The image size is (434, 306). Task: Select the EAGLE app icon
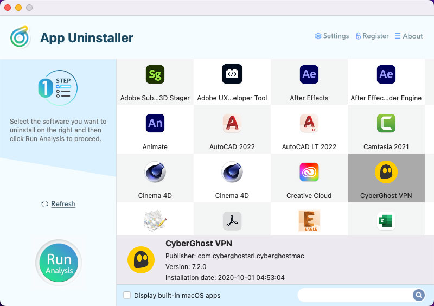pos(309,221)
